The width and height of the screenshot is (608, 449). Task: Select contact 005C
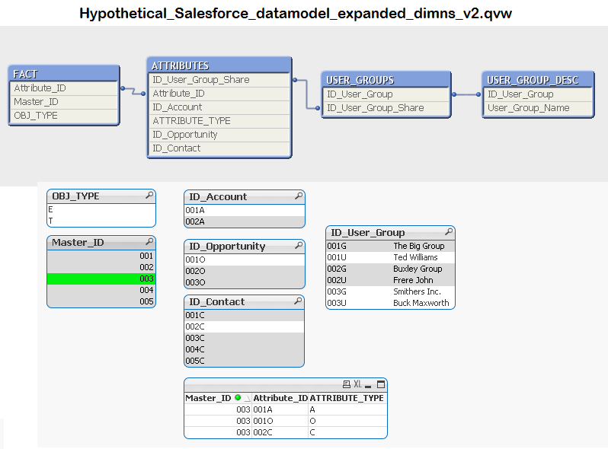pyautogui.click(x=244, y=361)
